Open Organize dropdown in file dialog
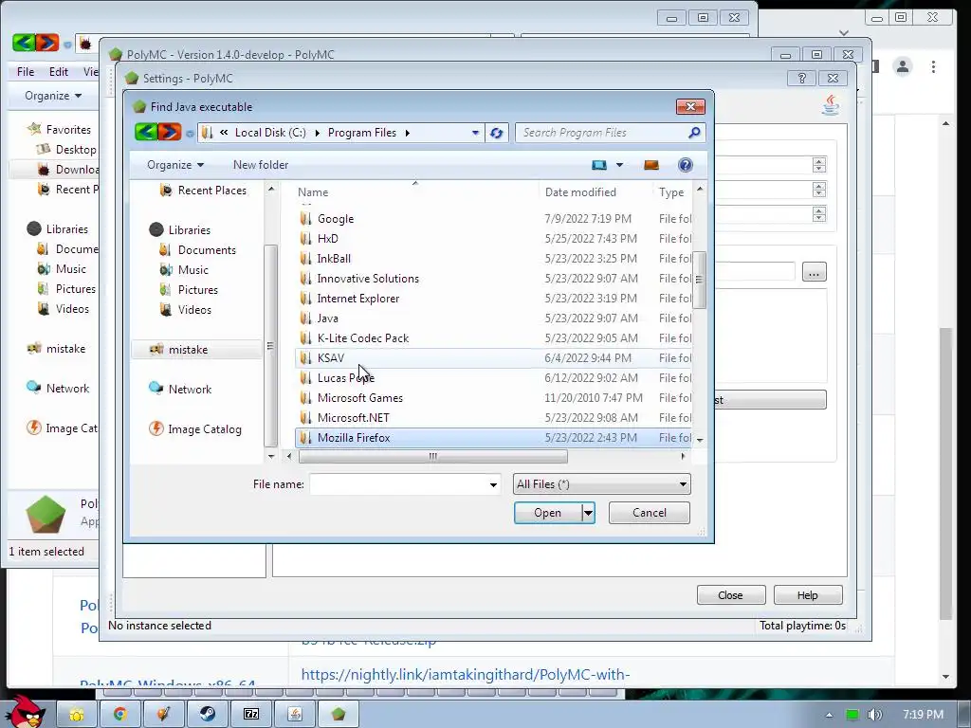Screen dimensions: 971x728 [175, 165]
